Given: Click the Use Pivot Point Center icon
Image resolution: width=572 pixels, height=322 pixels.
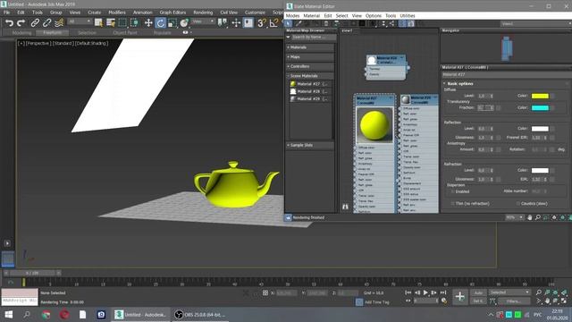Looking at the screenshot, I should point(222,23).
